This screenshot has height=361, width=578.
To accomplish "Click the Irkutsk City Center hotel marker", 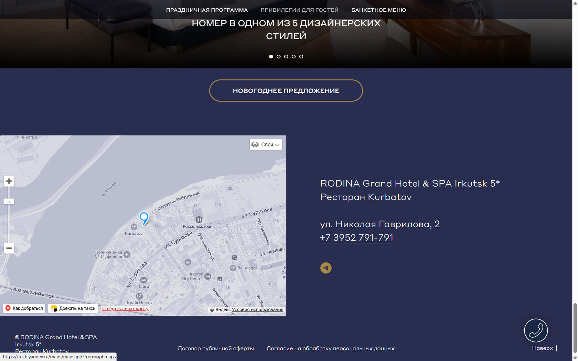I will point(208,276).
